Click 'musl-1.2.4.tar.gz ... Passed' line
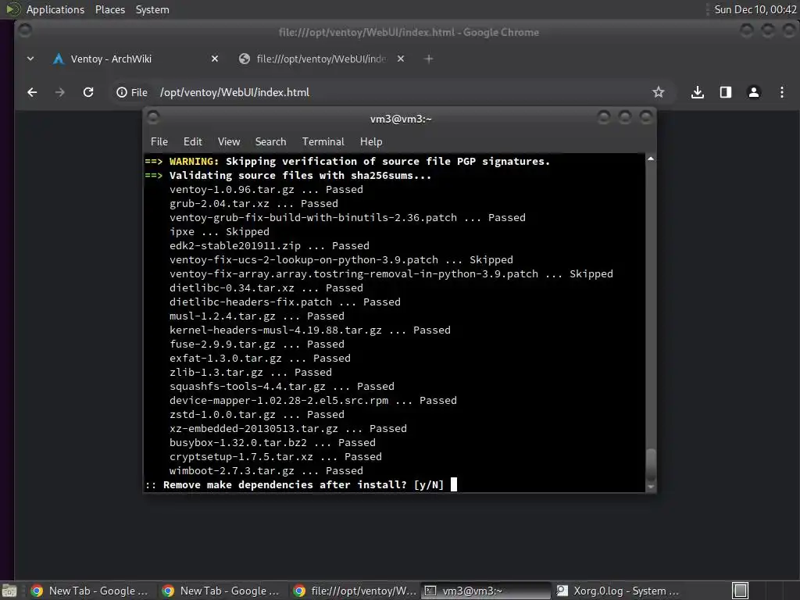Image resolution: width=800 pixels, height=600 pixels. tap(256, 316)
